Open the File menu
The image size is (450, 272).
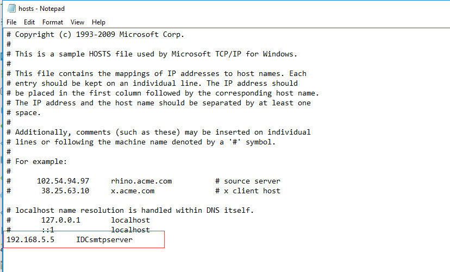click(x=11, y=22)
